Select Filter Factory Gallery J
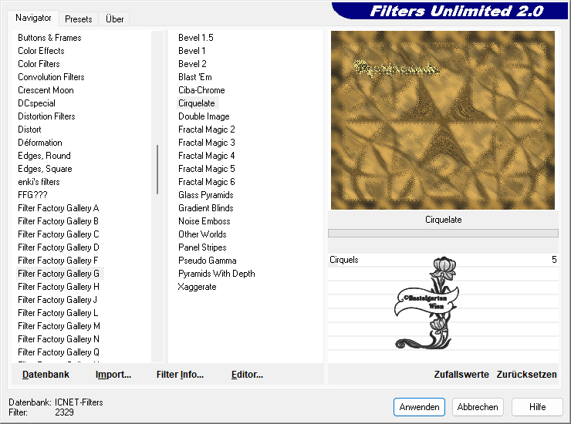571x424 pixels. click(x=57, y=300)
